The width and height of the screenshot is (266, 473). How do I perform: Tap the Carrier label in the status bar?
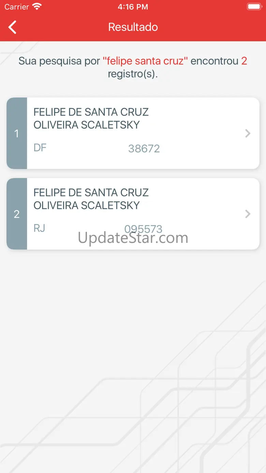17,7
